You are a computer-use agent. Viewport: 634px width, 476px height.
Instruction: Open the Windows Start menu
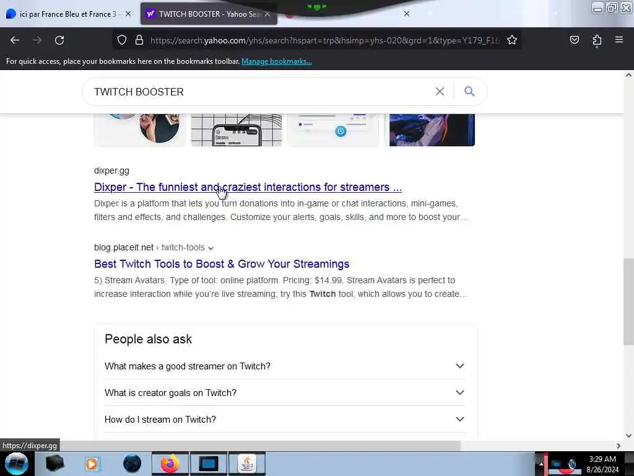pos(17,464)
